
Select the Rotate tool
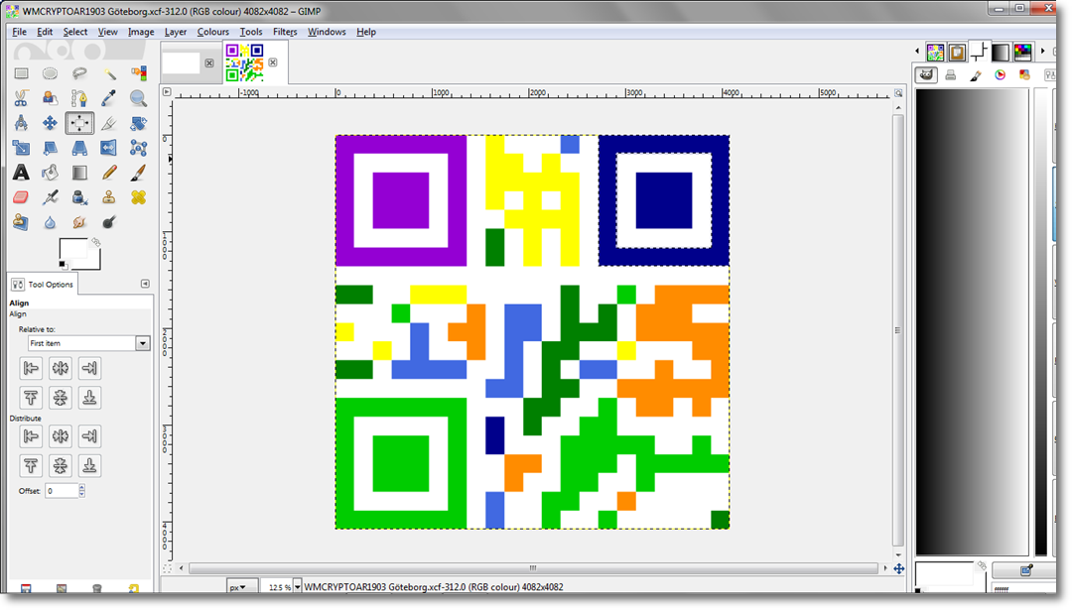pos(138,123)
